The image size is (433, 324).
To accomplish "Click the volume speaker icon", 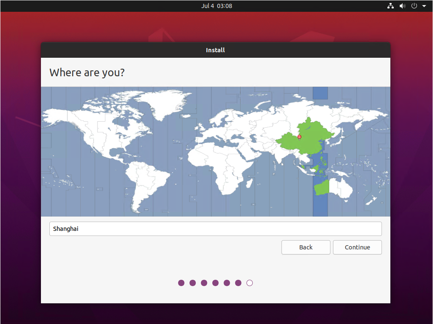I will pos(402,6).
